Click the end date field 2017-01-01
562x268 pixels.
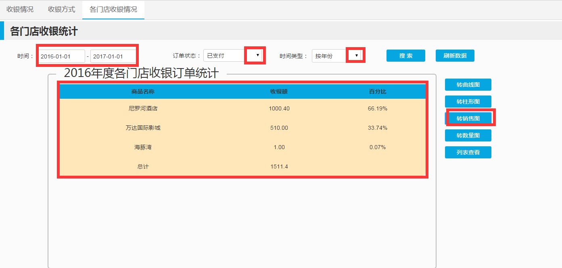(x=113, y=56)
